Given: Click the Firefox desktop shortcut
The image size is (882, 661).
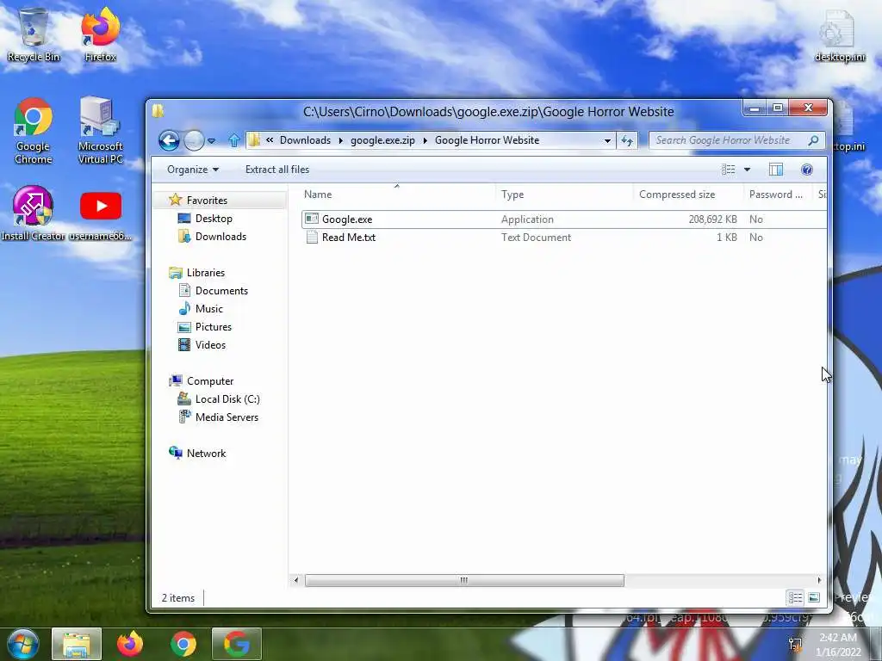Looking at the screenshot, I should pos(100,34).
